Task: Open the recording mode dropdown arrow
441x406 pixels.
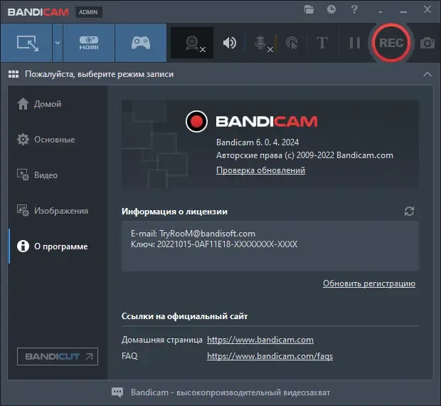Action: click(x=58, y=43)
